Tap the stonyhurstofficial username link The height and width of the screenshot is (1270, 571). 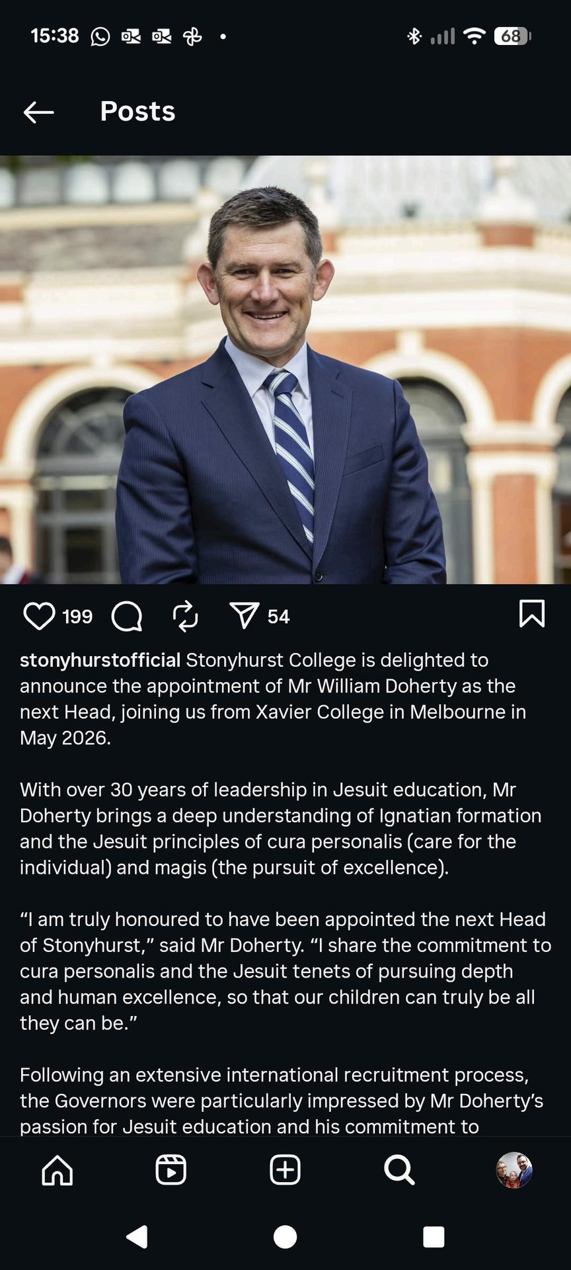(x=100, y=660)
